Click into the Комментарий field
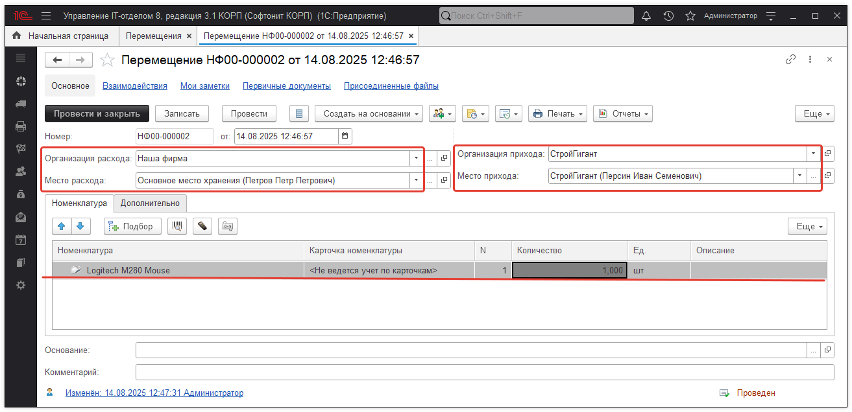Viewport: 852px width, 412px height. 484,372
